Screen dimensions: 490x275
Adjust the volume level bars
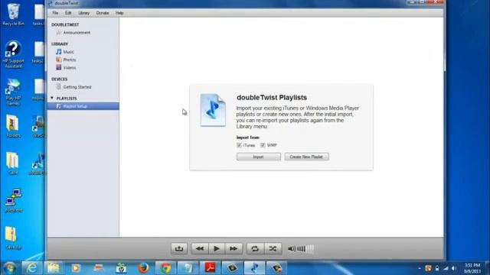coord(305,249)
